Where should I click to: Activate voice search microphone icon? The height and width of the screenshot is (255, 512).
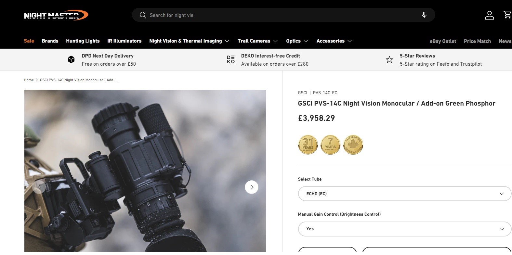tap(424, 15)
